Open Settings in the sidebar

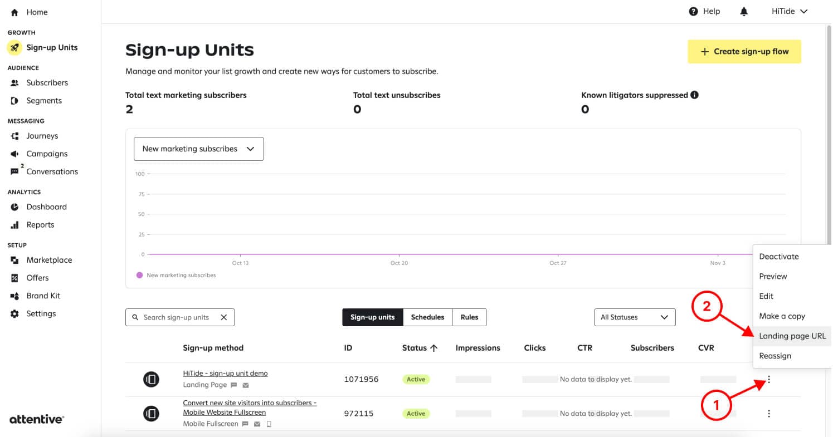(33, 313)
